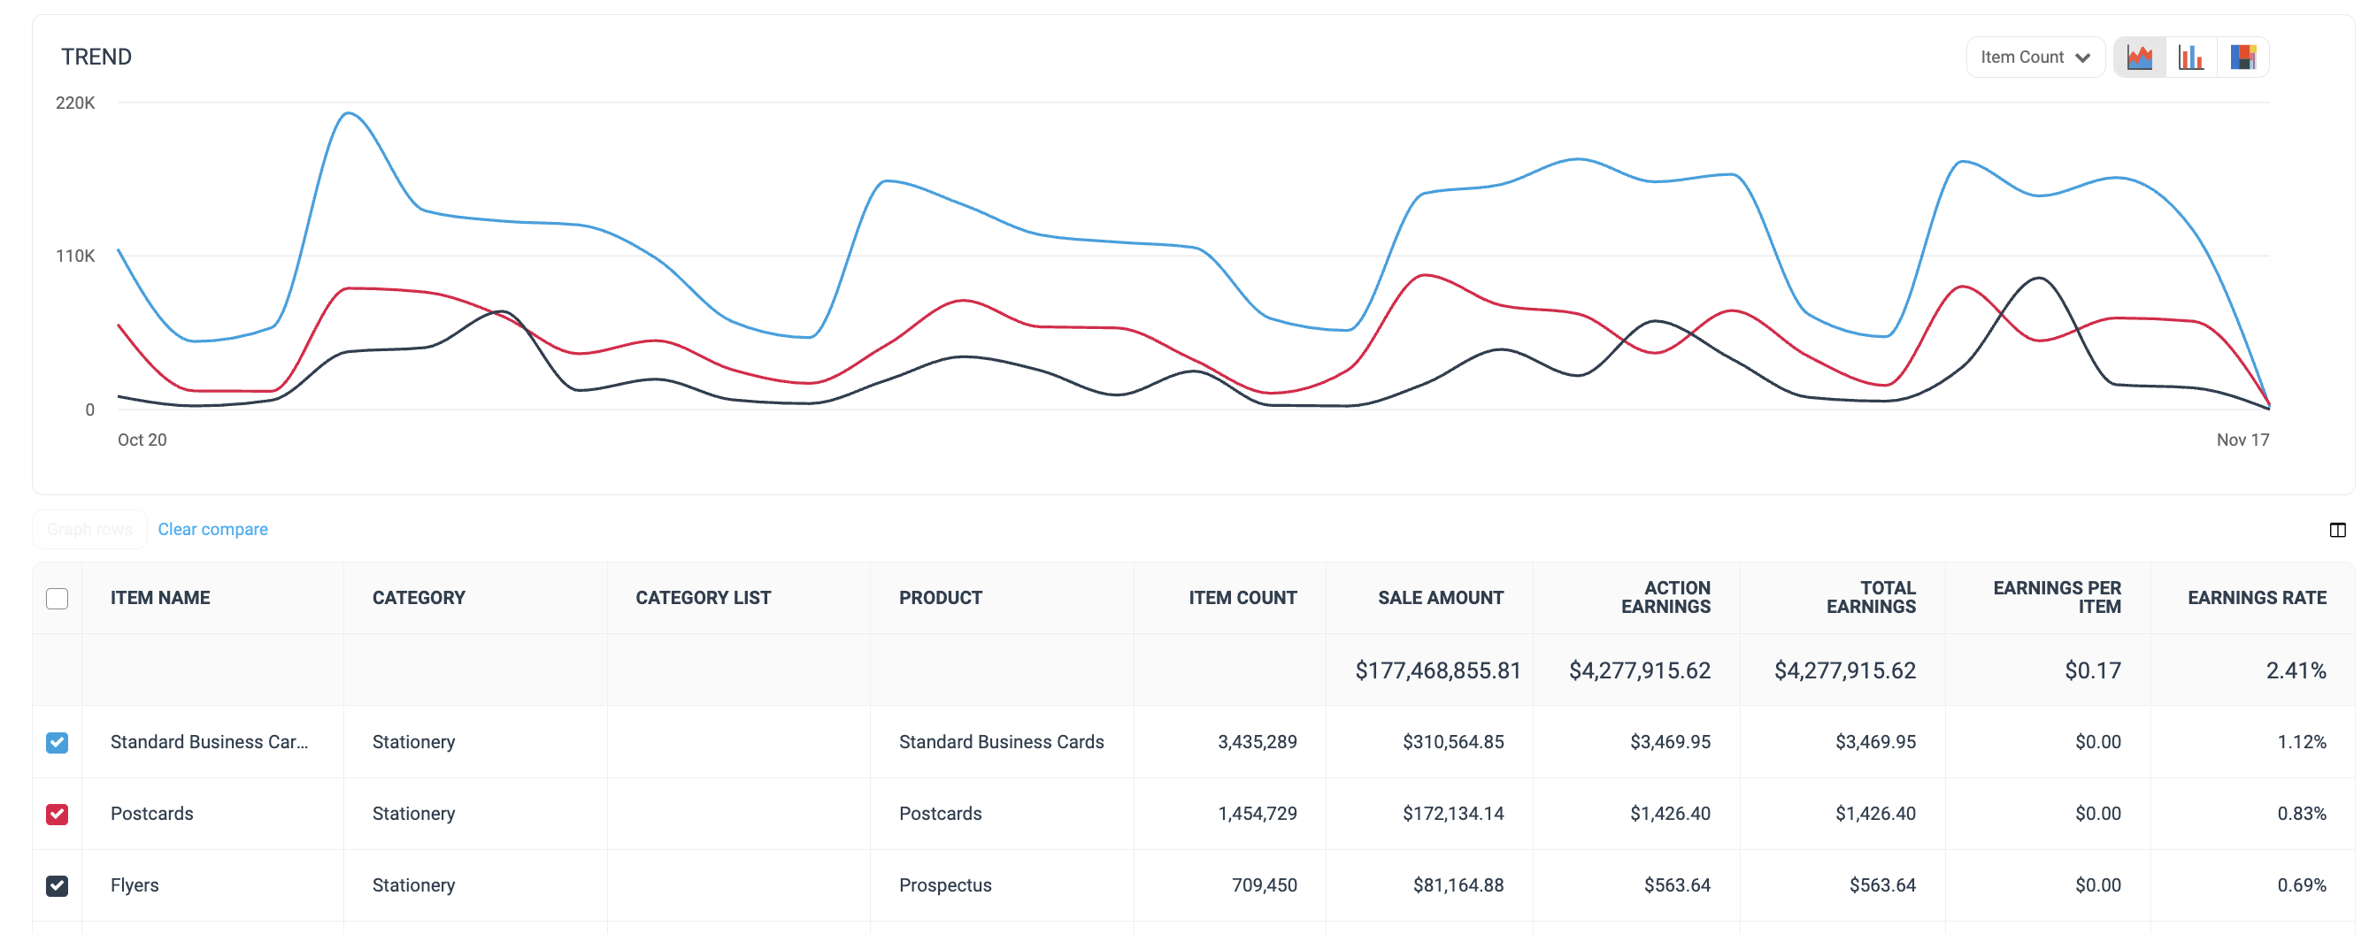The height and width of the screenshot is (934, 2377).
Task: Click the Clear compare link
Action: pos(212,529)
